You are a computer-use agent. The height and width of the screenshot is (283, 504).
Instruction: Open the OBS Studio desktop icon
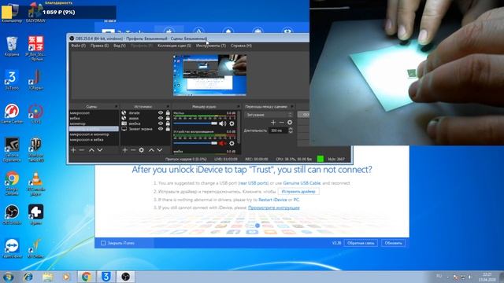[12, 215]
